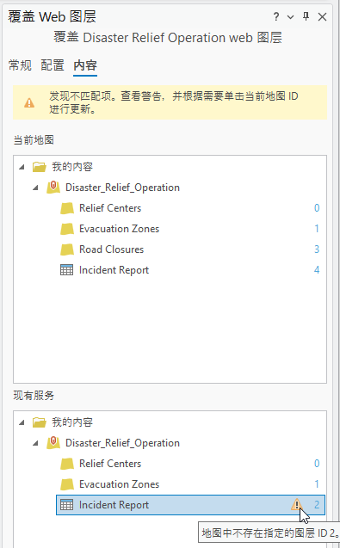Select Evacuation Zones in the current map

[119, 229]
